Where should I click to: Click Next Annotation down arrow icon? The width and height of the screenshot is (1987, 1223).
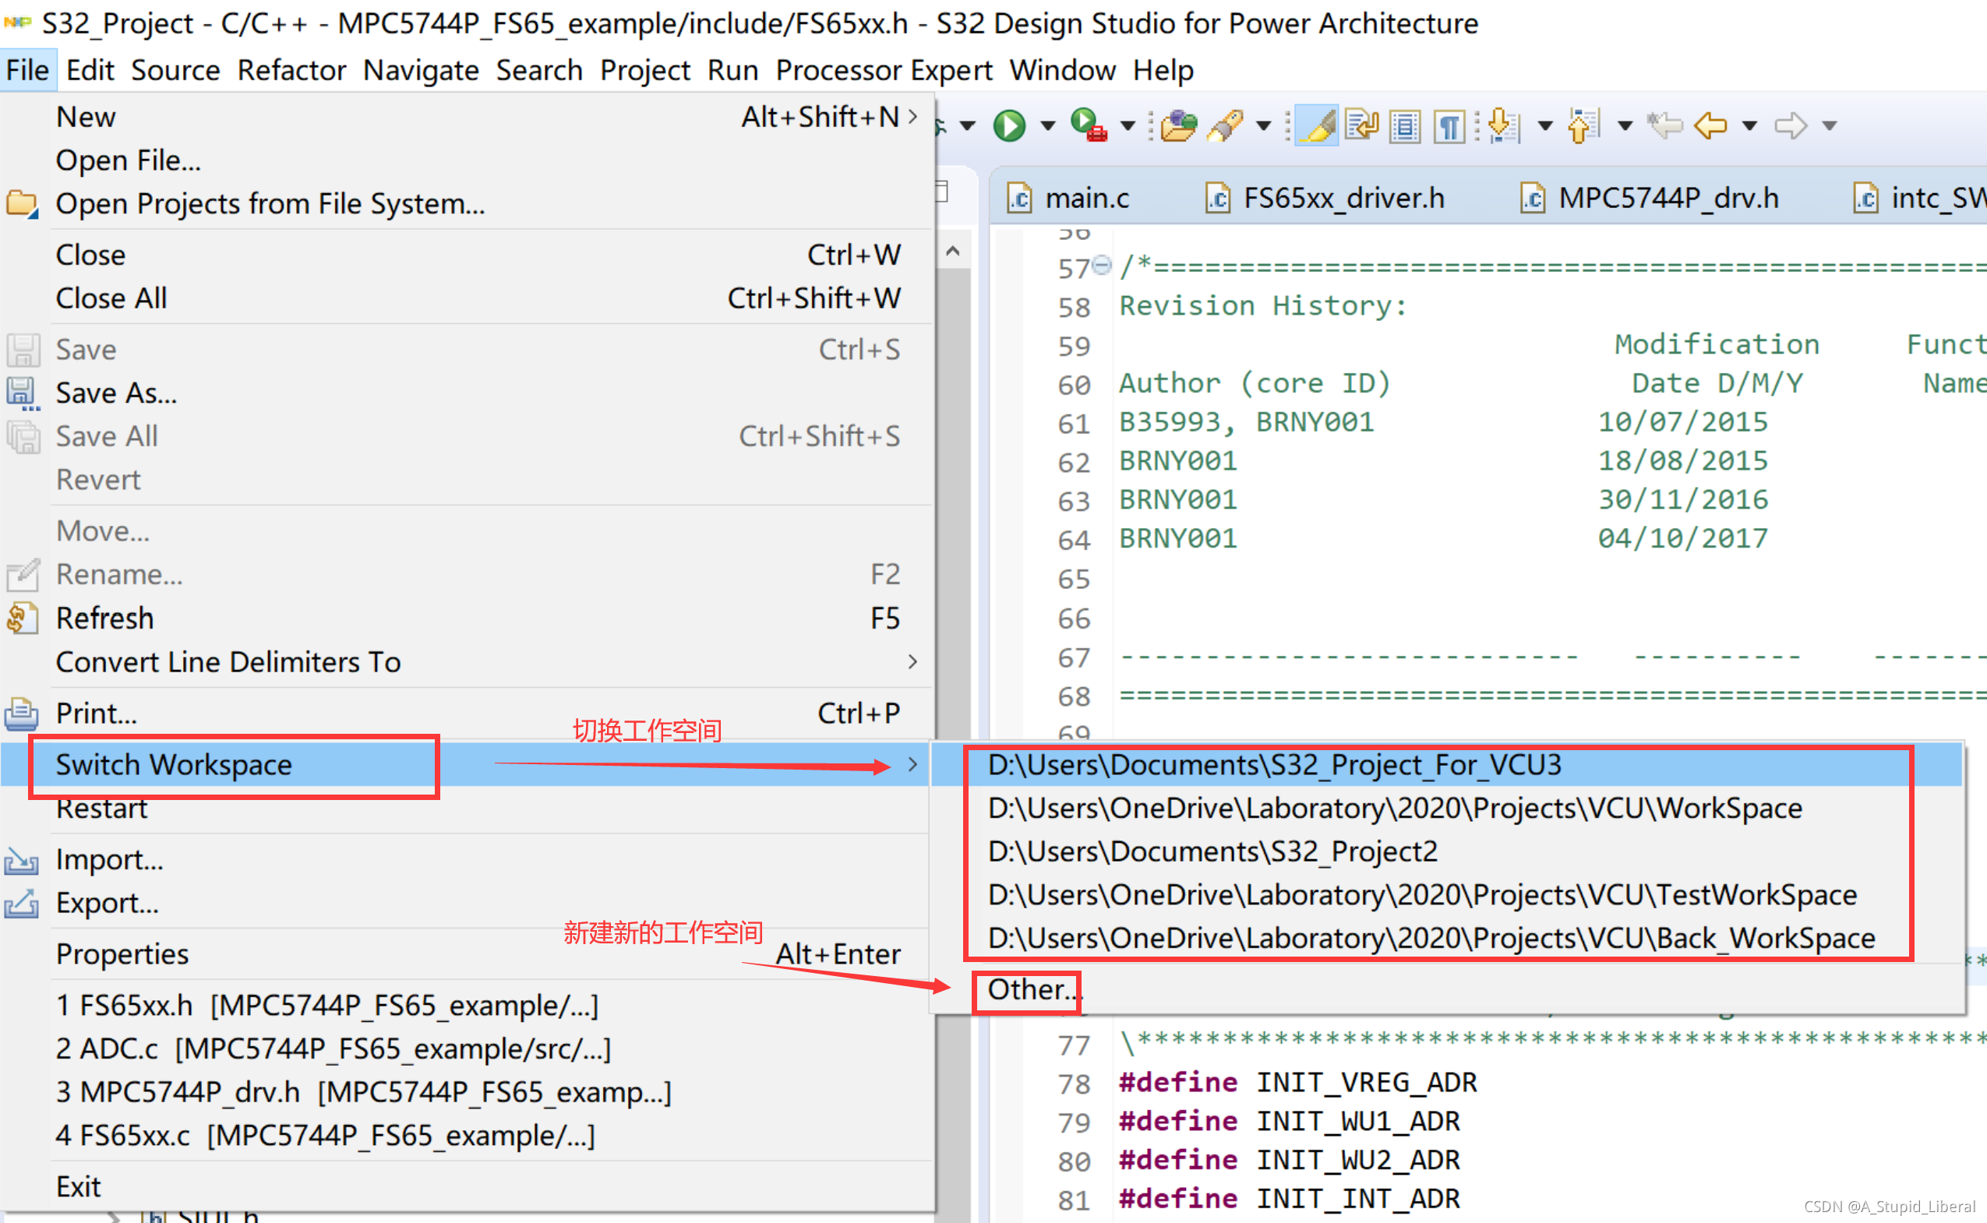coord(1503,125)
